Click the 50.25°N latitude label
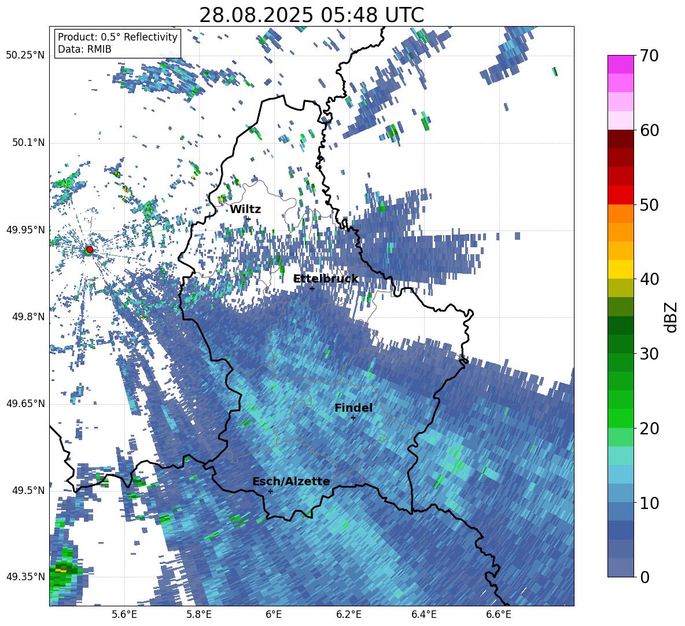685x626 pixels. point(25,56)
